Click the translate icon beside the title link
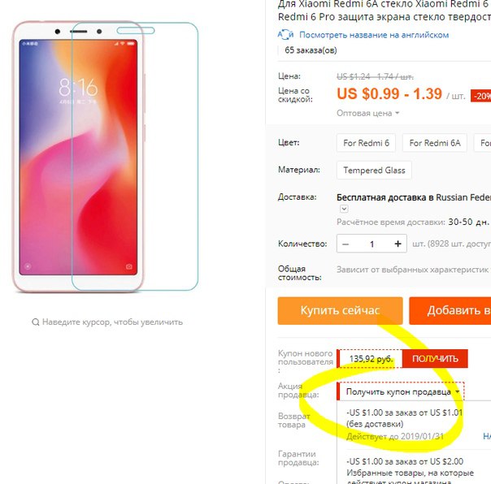This screenshot has height=484, width=491. tap(285, 34)
